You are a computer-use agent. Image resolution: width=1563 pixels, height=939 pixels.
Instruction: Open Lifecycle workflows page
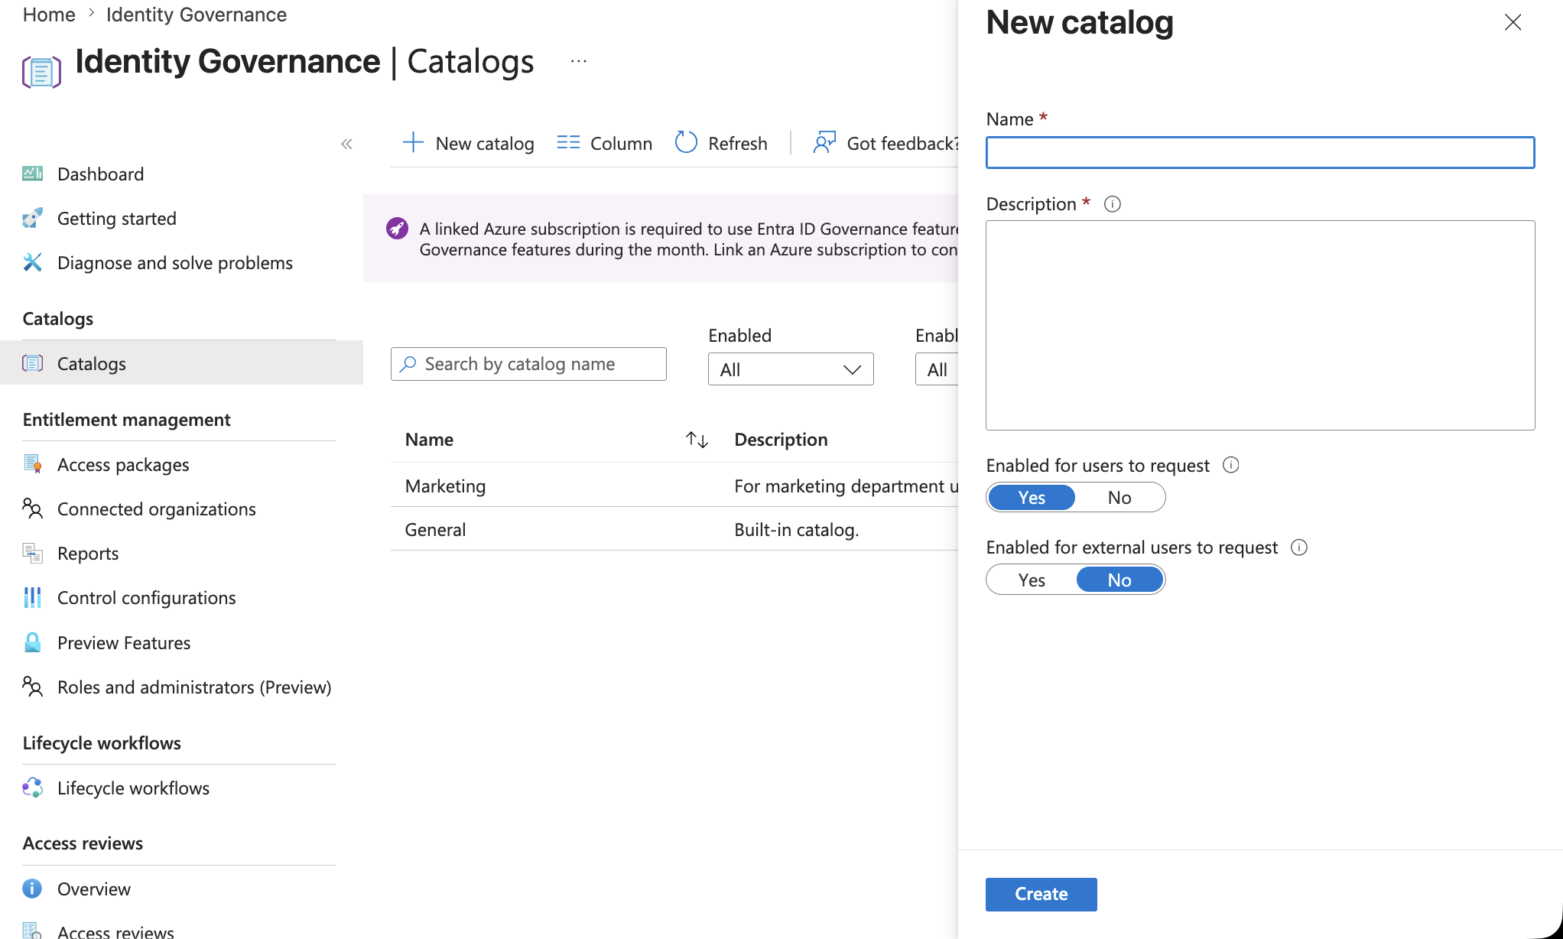point(133,788)
